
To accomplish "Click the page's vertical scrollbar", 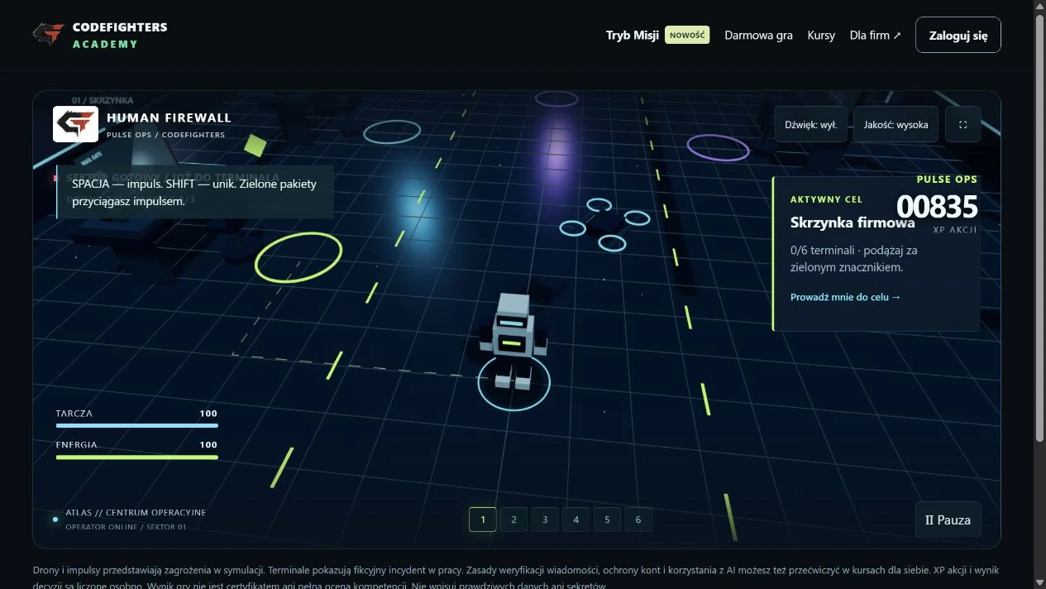I will coord(1039,228).
